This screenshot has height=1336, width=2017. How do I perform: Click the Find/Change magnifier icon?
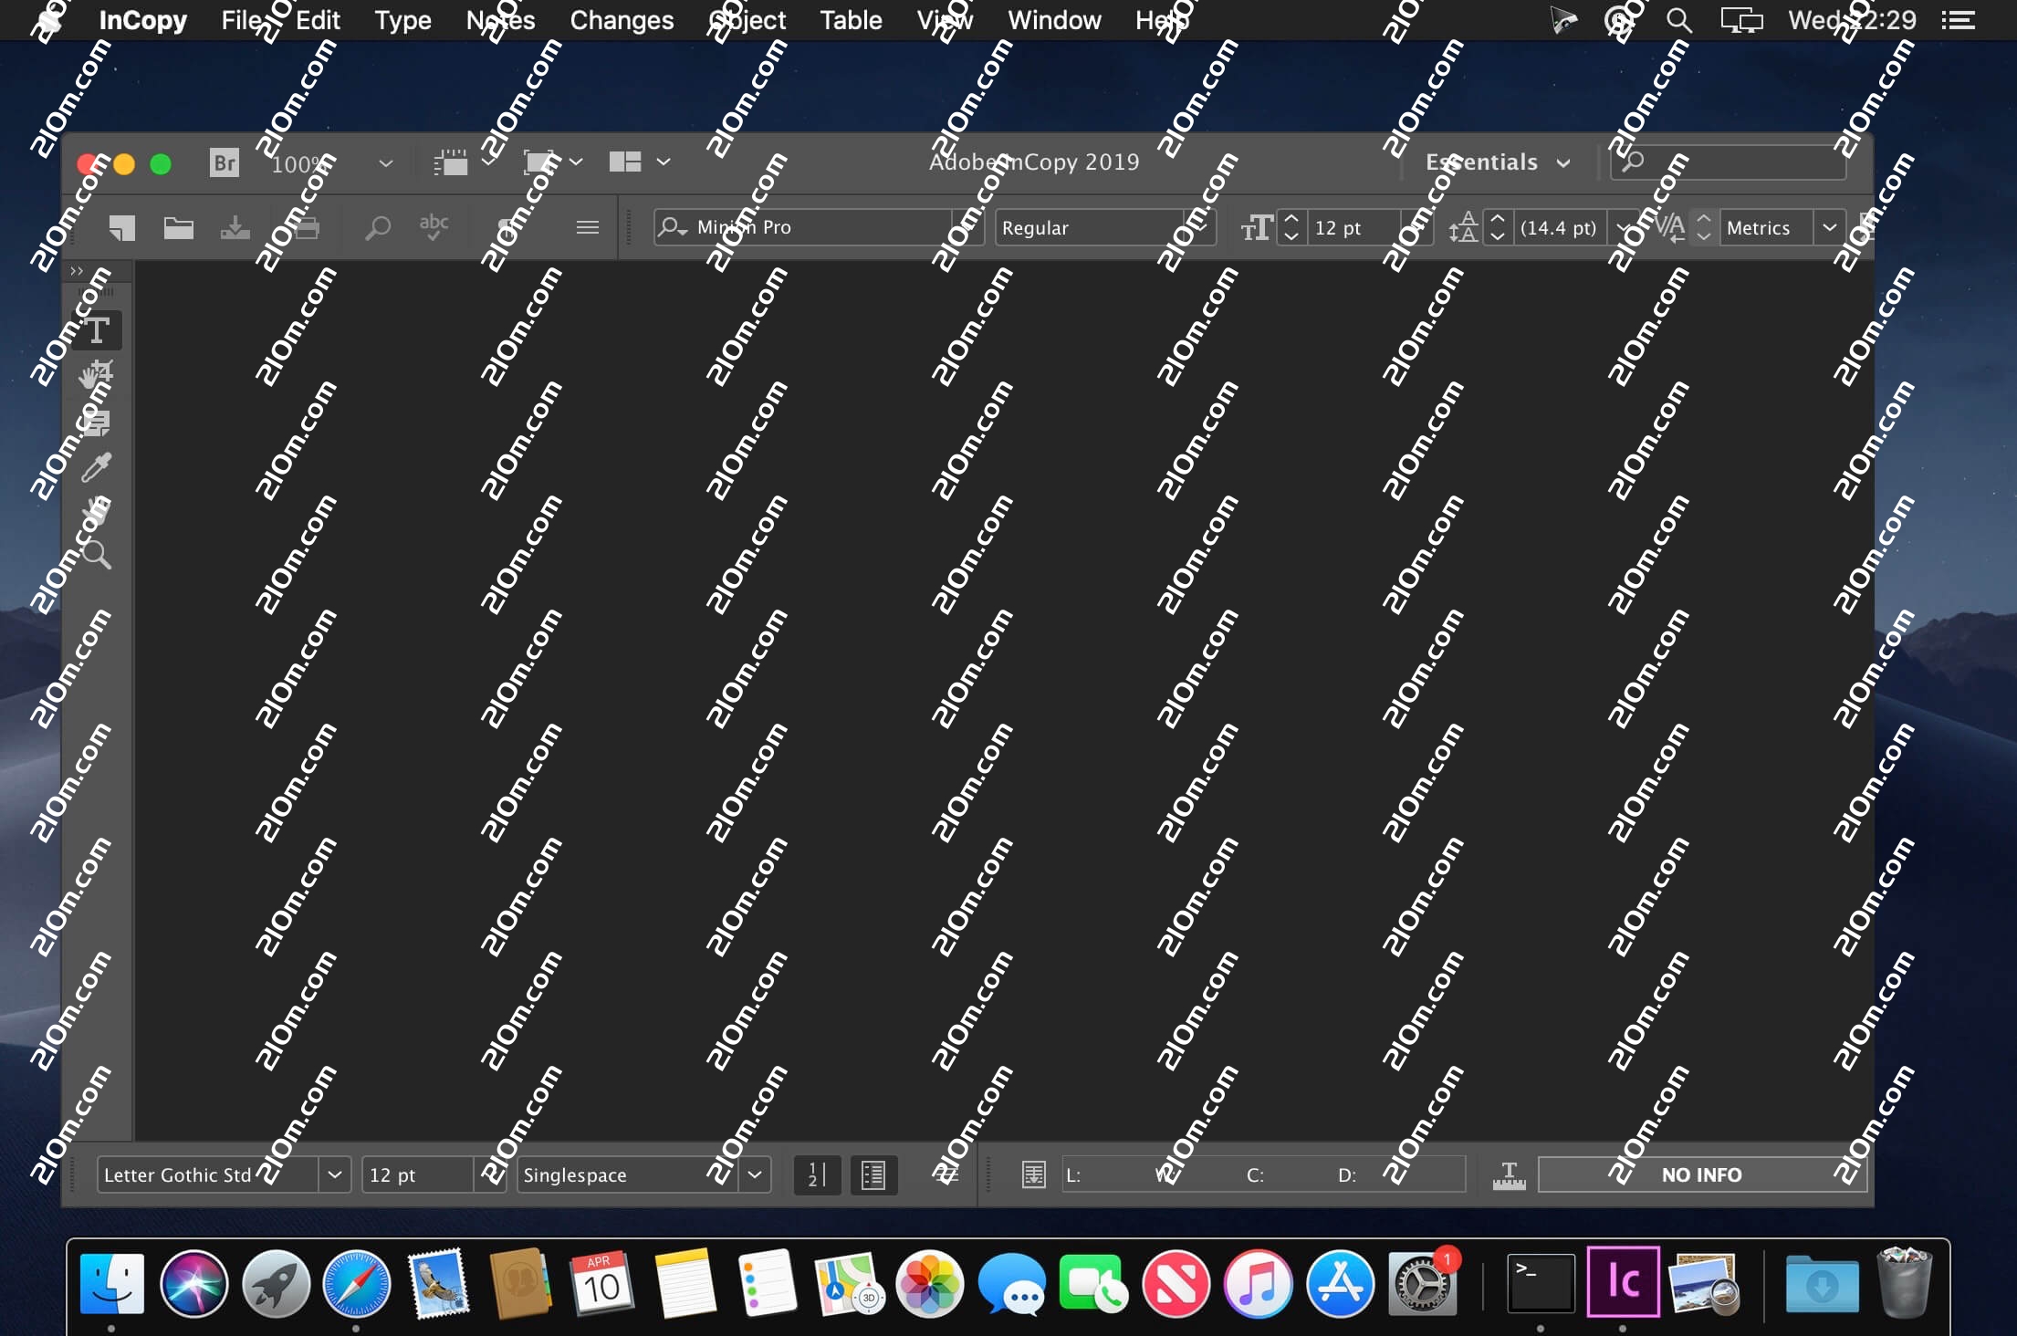click(377, 227)
